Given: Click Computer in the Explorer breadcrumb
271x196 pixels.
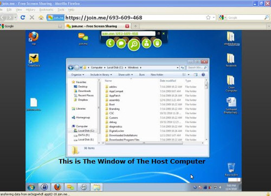Looking at the screenshot, I should 96,67.
